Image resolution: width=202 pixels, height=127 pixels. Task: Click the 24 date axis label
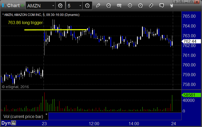click(x=174, y=124)
